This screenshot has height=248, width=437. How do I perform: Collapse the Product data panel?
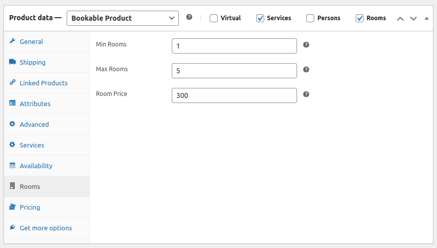coord(426,18)
